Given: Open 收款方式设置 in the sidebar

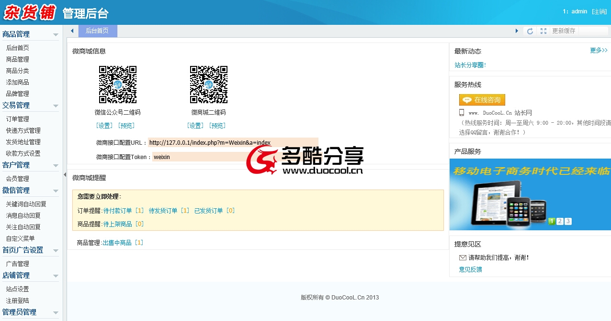Looking at the screenshot, I should click(23, 153).
